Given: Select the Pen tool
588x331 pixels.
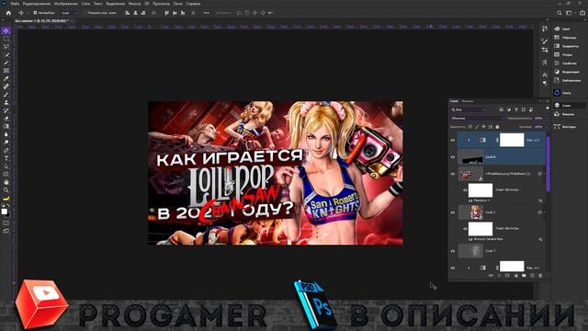Looking at the screenshot, I should coord(6,150).
